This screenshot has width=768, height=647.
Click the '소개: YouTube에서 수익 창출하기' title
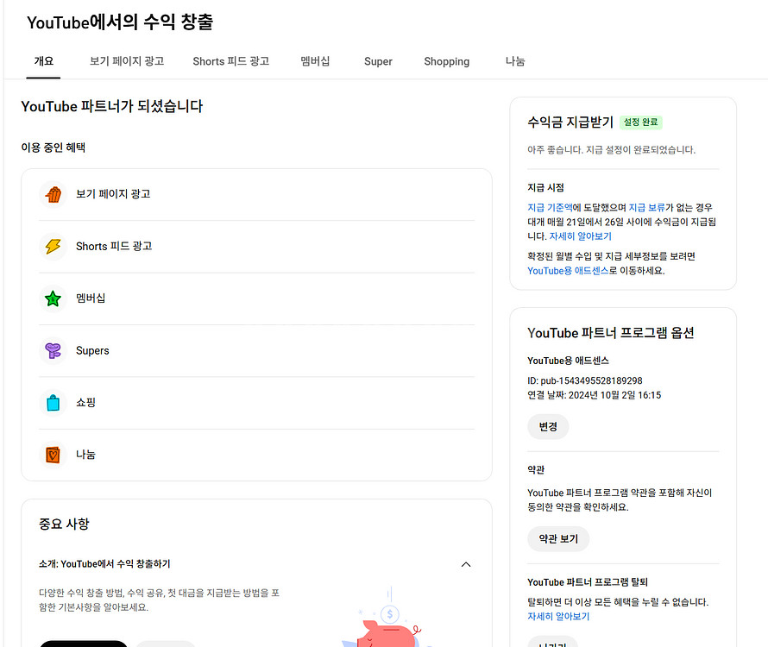click(x=104, y=563)
